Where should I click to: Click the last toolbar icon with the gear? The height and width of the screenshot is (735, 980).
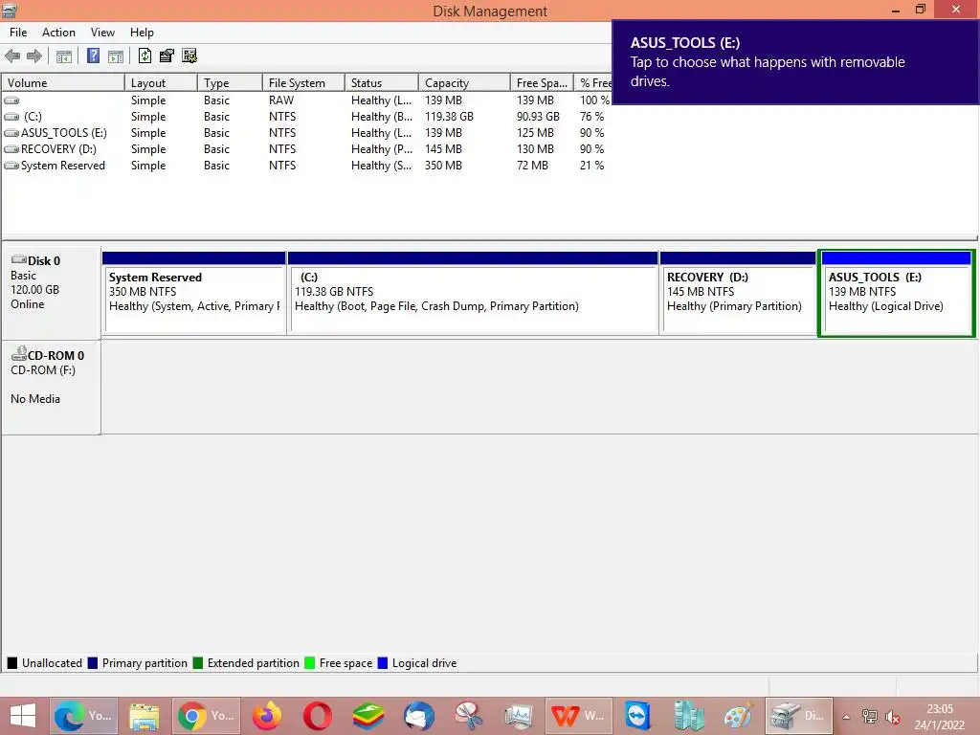tap(189, 56)
